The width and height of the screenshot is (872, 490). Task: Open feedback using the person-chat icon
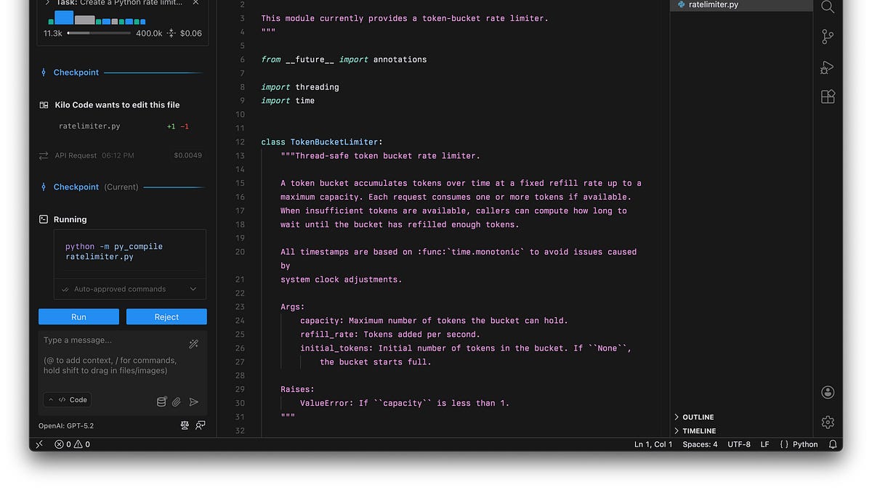coord(200,425)
